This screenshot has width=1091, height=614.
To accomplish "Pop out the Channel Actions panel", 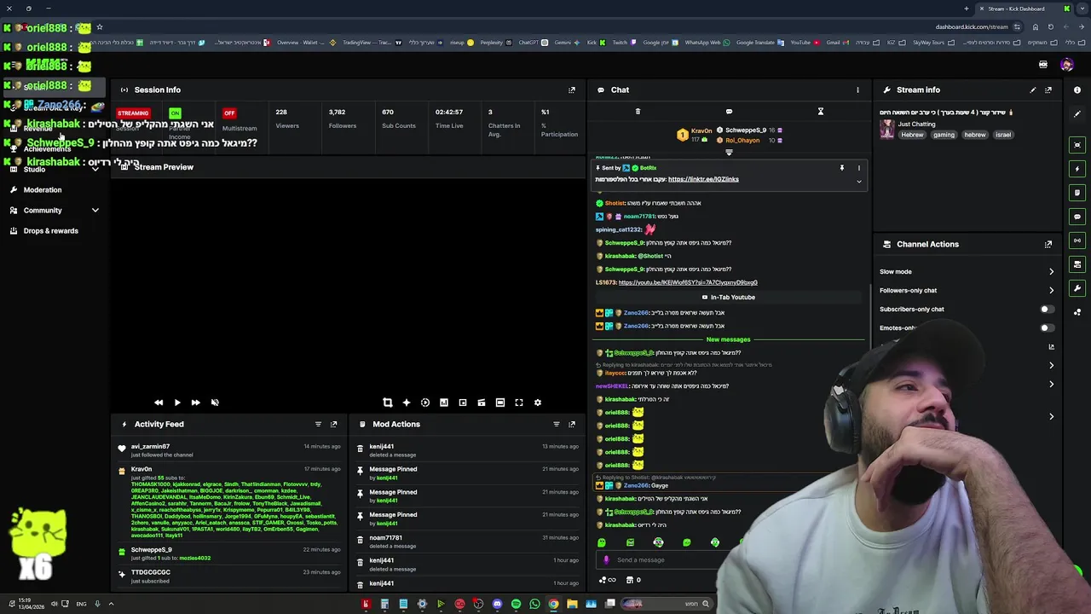I will 1048,244.
